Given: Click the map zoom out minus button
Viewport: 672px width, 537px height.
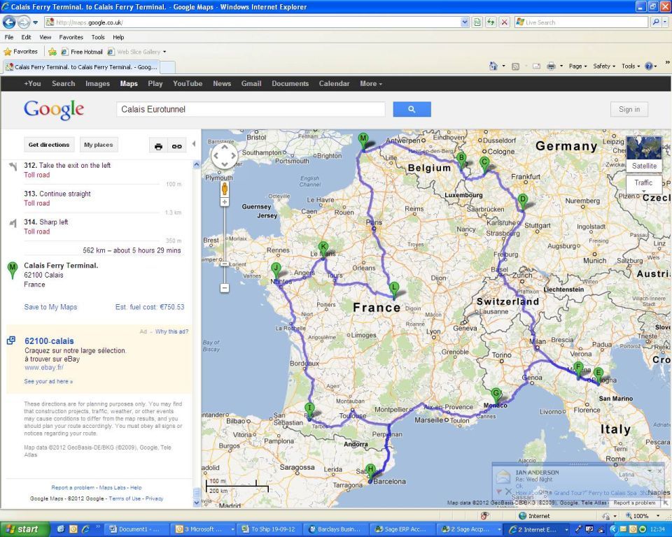Looking at the screenshot, I should [224, 288].
